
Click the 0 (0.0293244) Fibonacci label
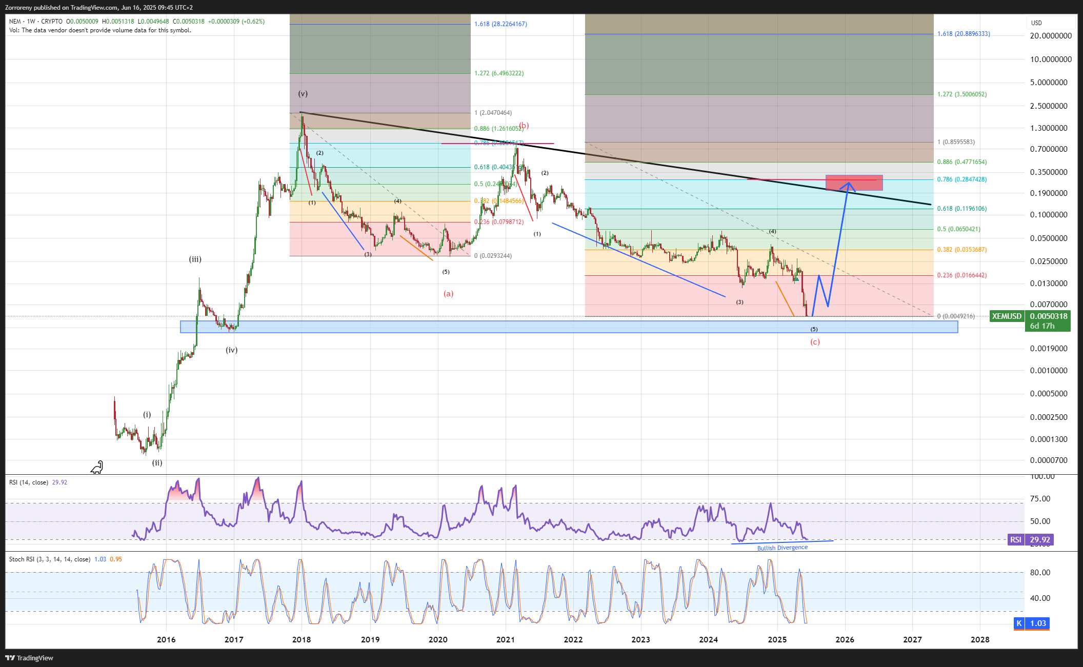[x=493, y=256]
